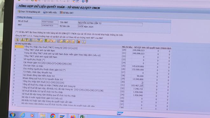Viewport: 210px width, 118px height.
Task: Select row 'Cho bản thân cá nhân'
Action: point(33,66)
